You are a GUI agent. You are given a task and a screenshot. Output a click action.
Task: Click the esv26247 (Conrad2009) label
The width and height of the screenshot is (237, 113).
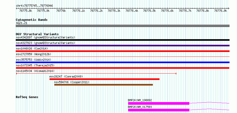pyautogui.click(x=66, y=76)
